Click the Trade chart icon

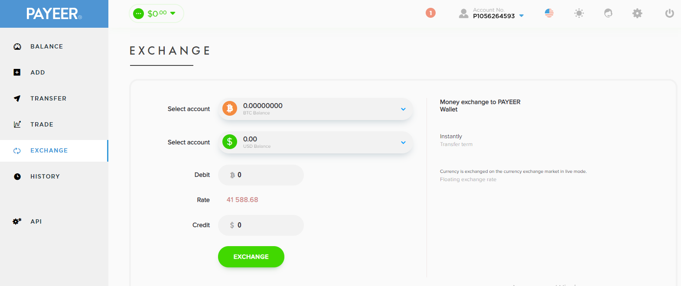(x=17, y=124)
